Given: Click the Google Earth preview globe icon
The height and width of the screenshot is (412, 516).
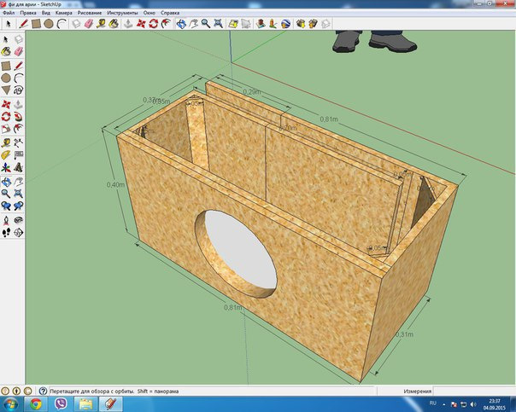Looking at the screenshot, I should click(285, 24).
